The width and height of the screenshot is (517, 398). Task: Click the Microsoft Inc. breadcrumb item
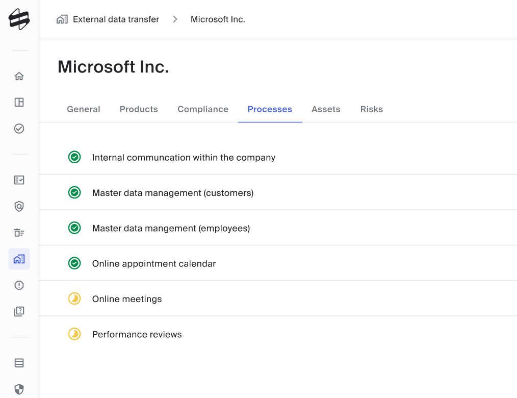point(218,19)
